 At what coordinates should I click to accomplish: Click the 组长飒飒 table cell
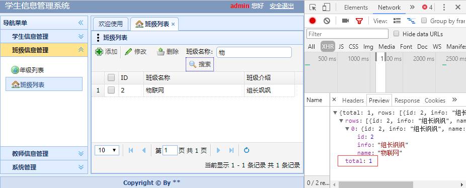[269, 90]
